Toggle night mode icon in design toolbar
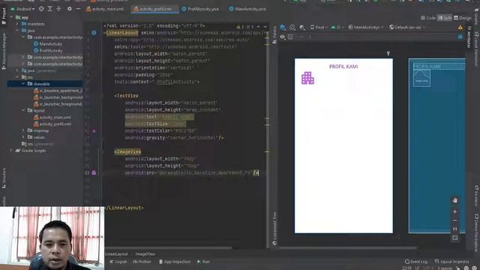This screenshot has width=480, height=270. pos(302,27)
